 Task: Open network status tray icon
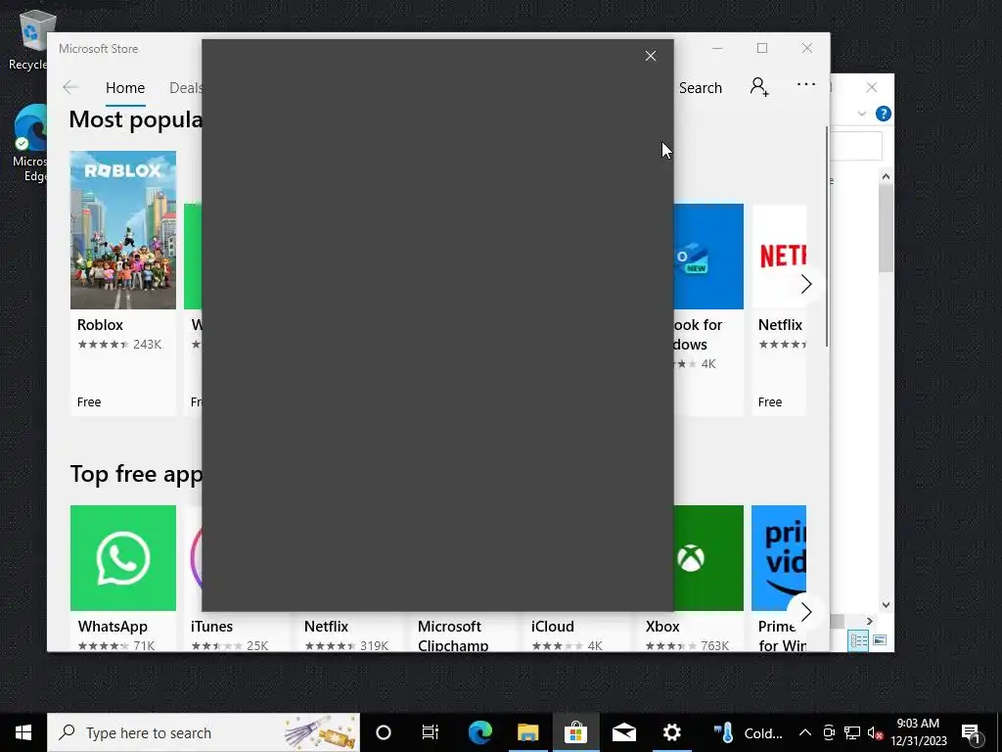(852, 732)
